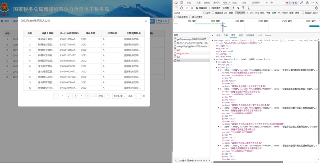This screenshot has height=163, width=320.
Task: Collapse JSON item 4 新疆云天旅国际
Action: click(219, 146)
